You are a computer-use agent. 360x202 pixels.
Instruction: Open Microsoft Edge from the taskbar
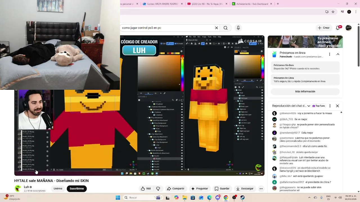click(209, 198)
